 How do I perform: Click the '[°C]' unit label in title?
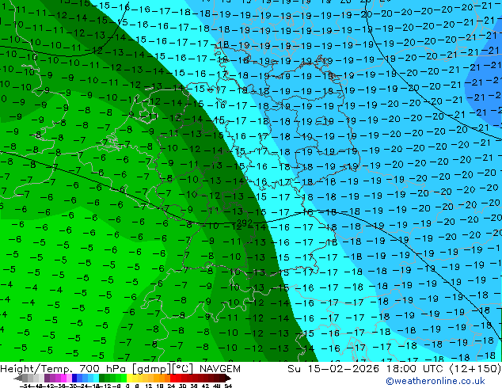[x=184, y=369]
